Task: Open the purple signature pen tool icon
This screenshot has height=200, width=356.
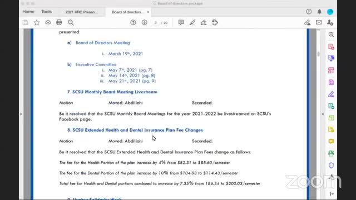Action: click(332, 94)
